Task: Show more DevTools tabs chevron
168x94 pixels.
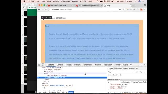Action: point(131,65)
